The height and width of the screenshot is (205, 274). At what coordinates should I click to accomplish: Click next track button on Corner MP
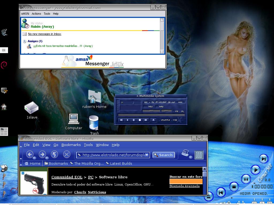coord(264,159)
